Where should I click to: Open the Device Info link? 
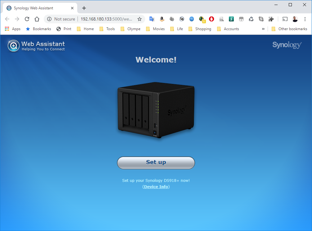click(156, 187)
